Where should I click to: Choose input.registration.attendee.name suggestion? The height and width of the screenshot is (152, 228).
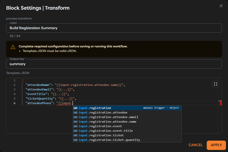(x=127, y=122)
